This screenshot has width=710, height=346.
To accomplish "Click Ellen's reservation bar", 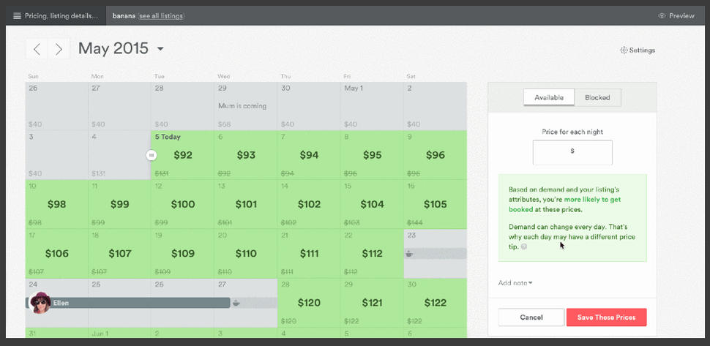I will click(128, 303).
